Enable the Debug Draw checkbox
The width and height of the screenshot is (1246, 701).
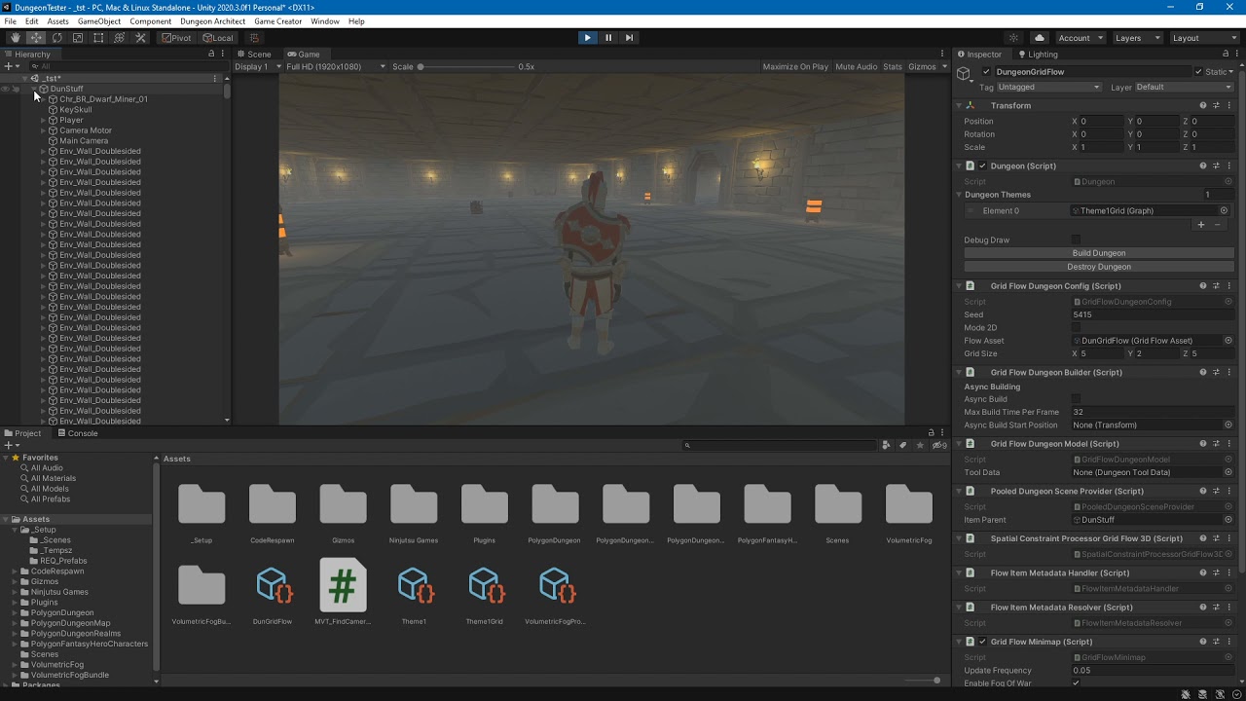pos(1076,240)
